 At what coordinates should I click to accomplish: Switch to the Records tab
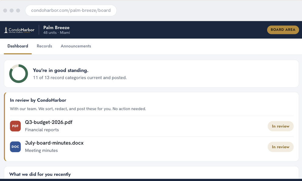coord(44,46)
